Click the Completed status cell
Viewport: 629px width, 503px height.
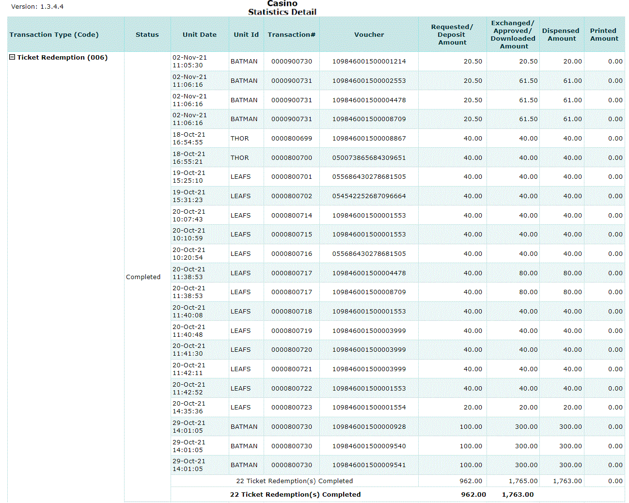(x=143, y=277)
